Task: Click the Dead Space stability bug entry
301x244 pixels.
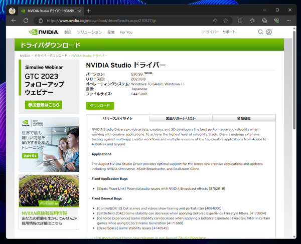Action: tap(132, 228)
